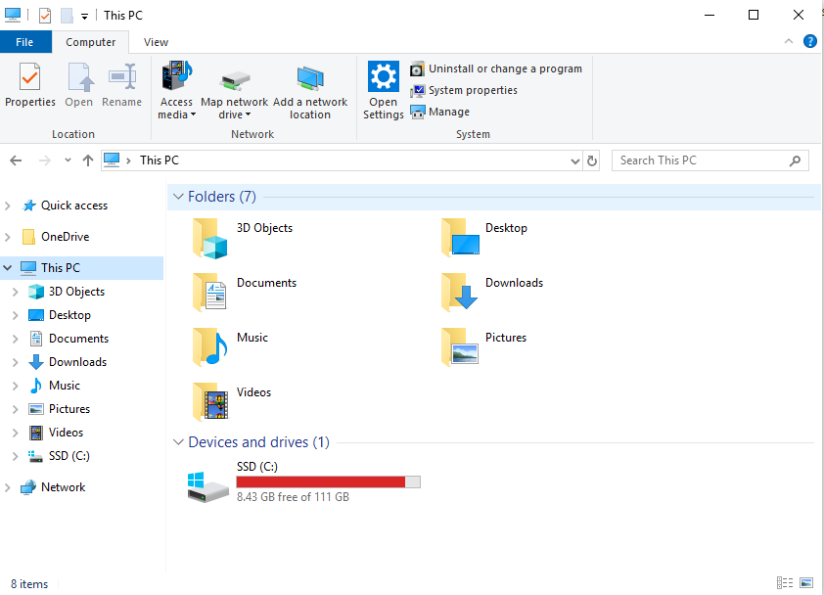
Task: Click the address bar showing This PC
Action: pos(343,160)
